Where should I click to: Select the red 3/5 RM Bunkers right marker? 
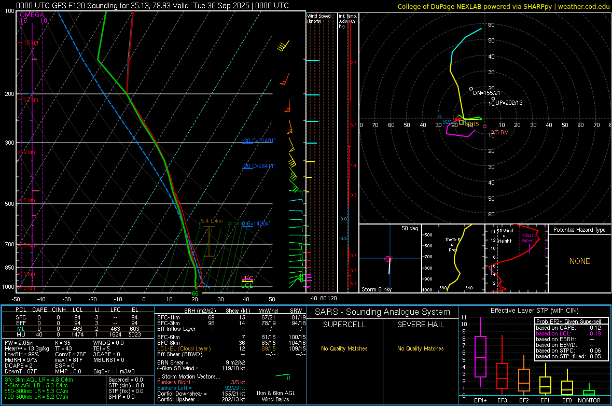point(485,126)
